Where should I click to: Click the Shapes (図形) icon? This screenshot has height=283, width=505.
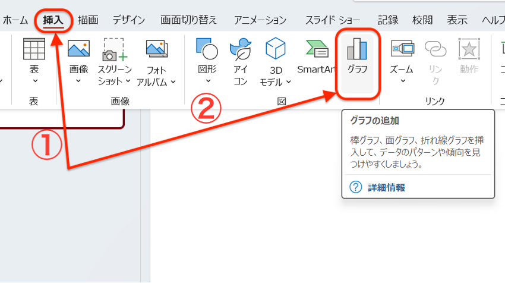coord(207,49)
